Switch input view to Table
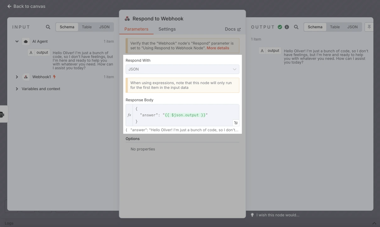The height and width of the screenshot is (227, 380). (87, 27)
